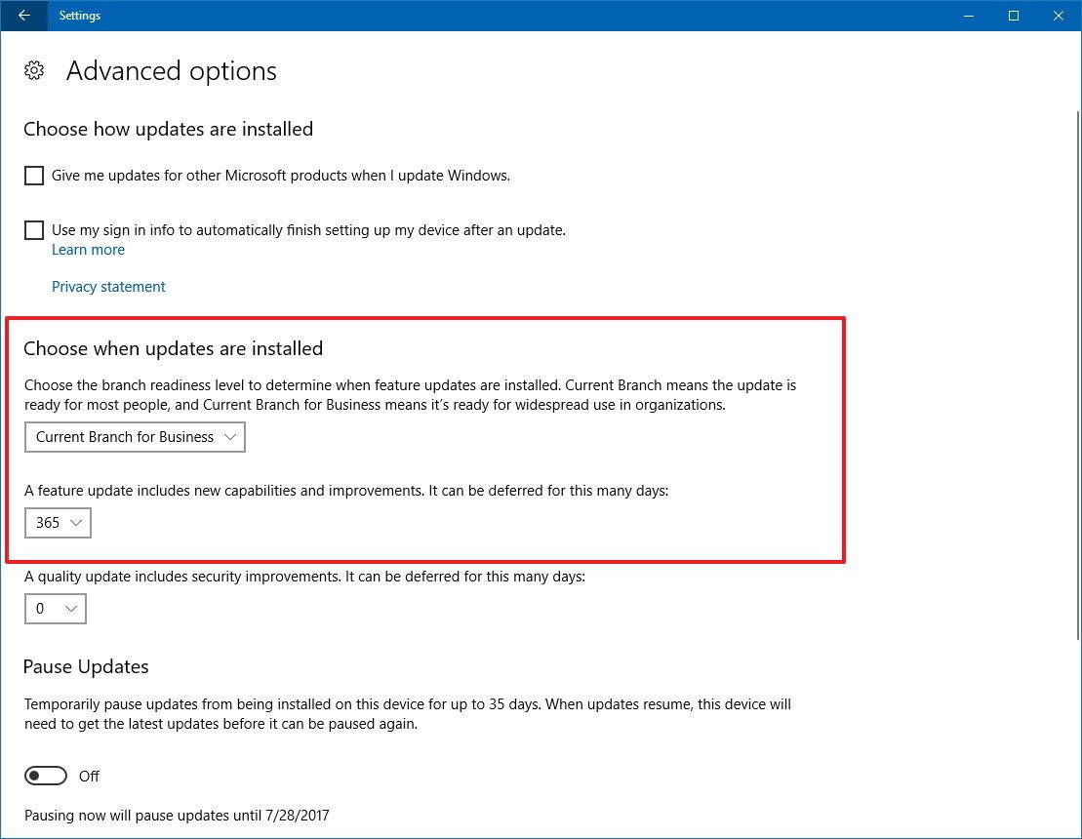Open the Current Branch for Business dropdown
This screenshot has width=1082, height=839.
(x=135, y=437)
